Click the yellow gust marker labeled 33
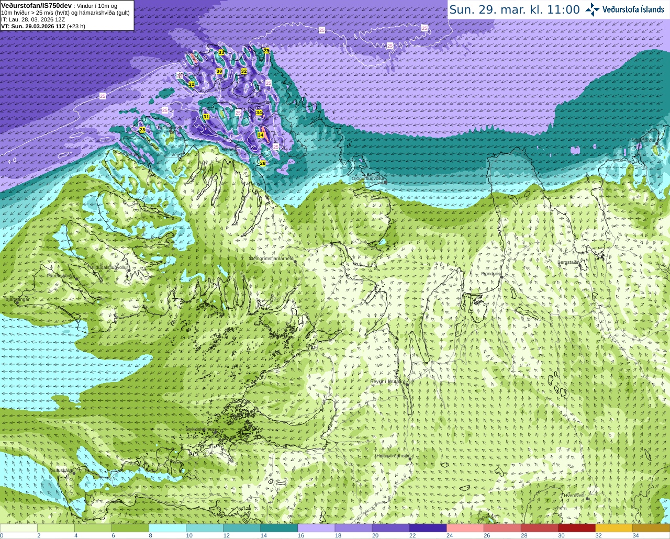This screenshot has height=539, width=670. [x=221, y=52]
